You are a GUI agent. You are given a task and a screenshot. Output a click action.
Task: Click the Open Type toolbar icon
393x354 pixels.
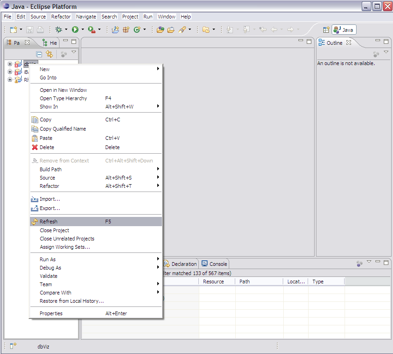(x=160, y=30)
